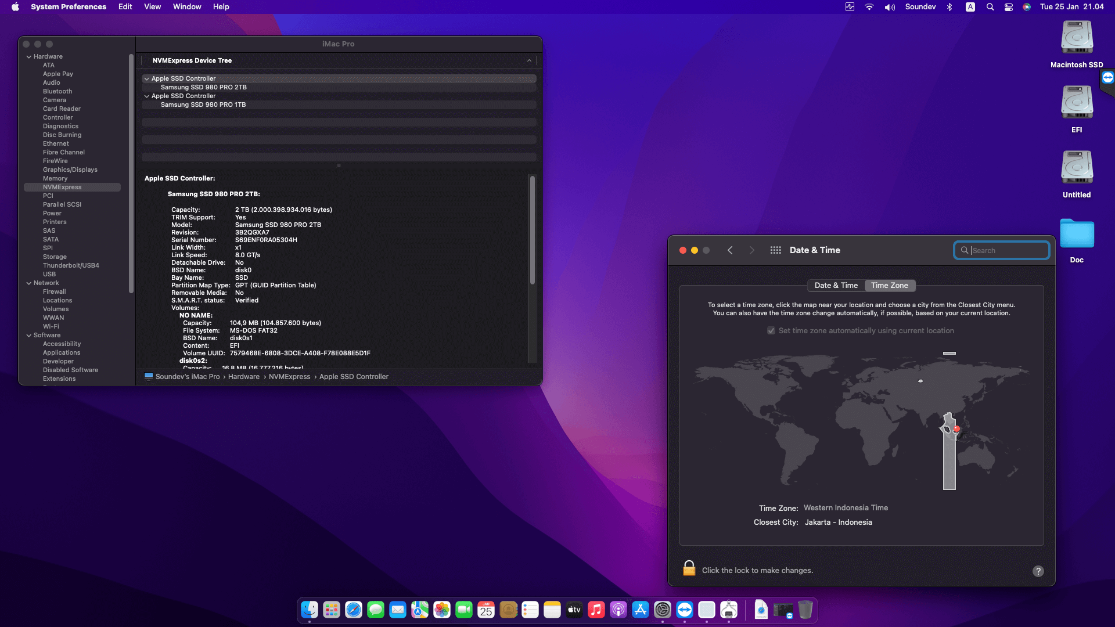
Task: Open the View menu in the menu bar
Action: (152, 6)
